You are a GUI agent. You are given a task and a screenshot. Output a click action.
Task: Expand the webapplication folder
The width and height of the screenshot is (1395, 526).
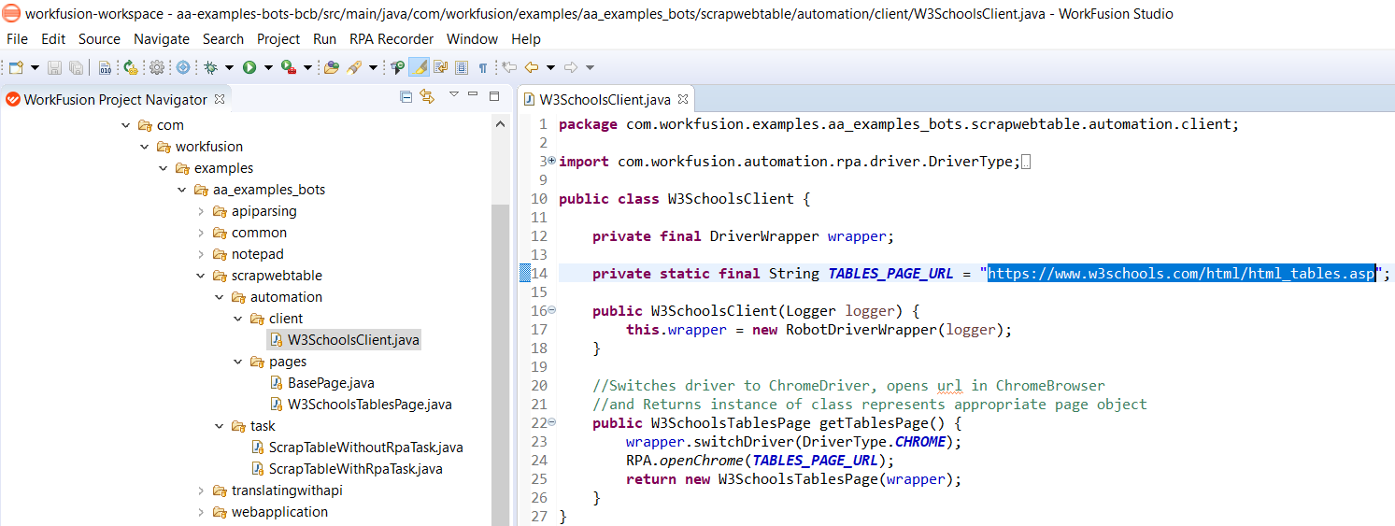coord(201,512)
